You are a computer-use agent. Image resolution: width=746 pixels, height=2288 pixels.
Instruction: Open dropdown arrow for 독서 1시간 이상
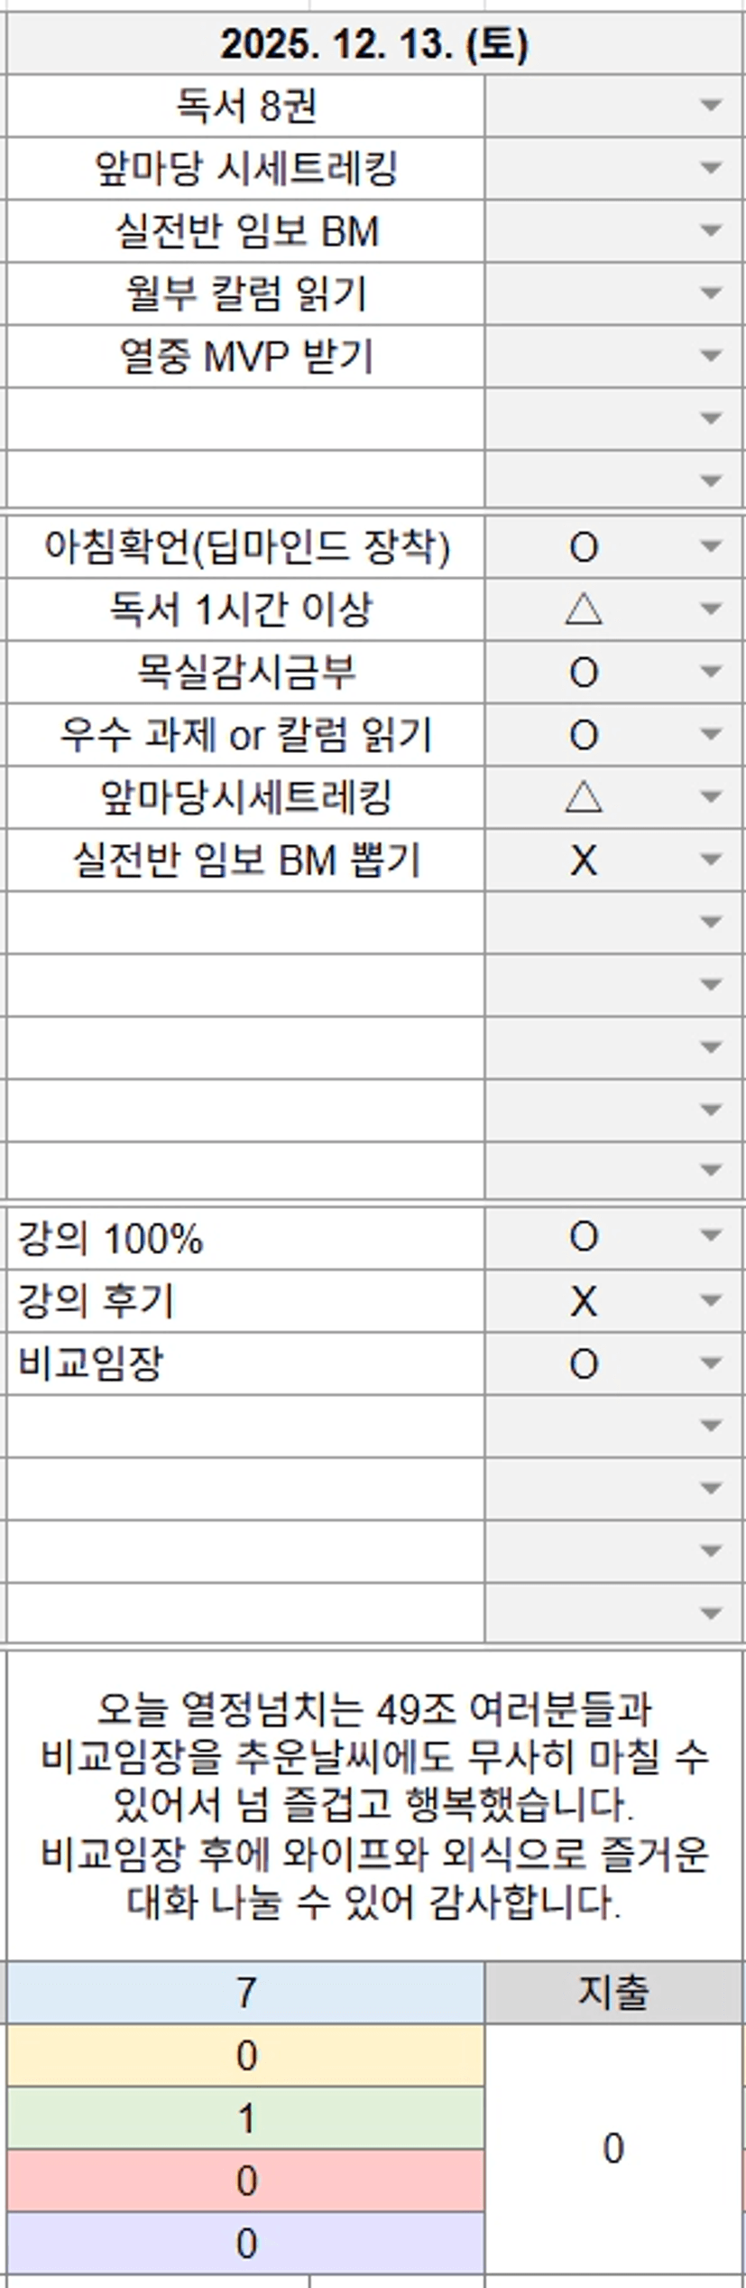pos(710,609)
